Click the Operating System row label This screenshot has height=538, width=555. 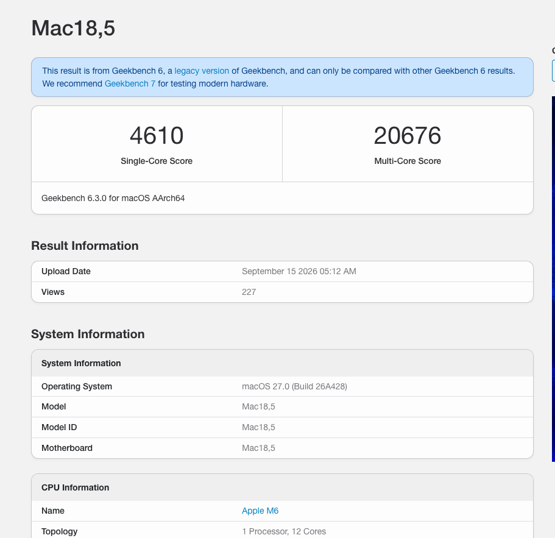pyautogui.click(x=77, y=386)
